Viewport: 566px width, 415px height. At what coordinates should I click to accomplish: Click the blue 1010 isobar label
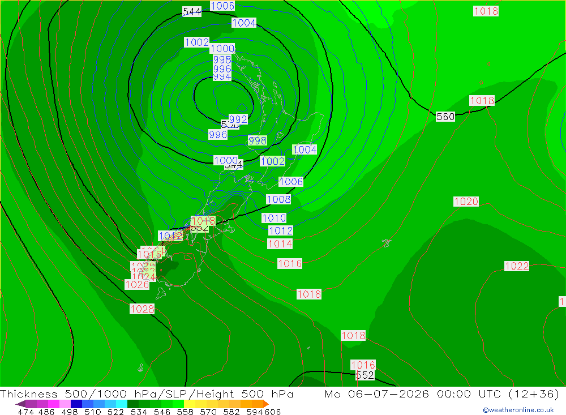coord(274,218)
